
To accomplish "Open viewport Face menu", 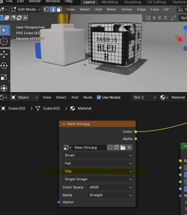I will [x=155, y=9].
